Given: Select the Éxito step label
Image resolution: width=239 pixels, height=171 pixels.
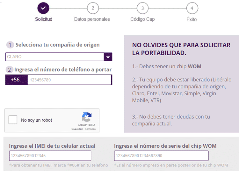Looking at the screenshot, I should pos(192,19).
